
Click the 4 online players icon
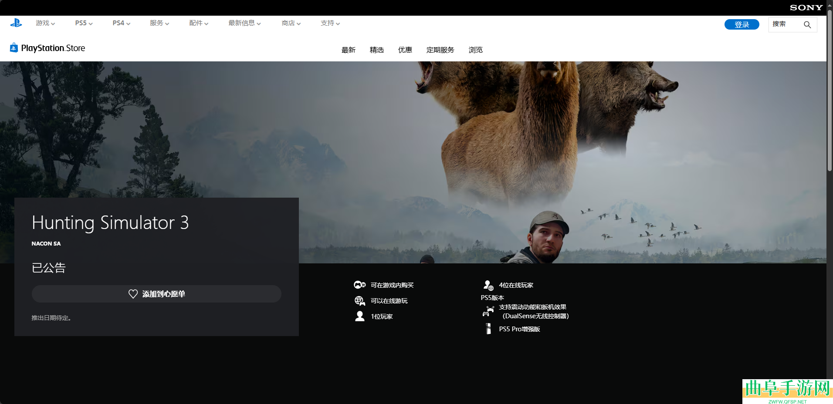(488, 285)
